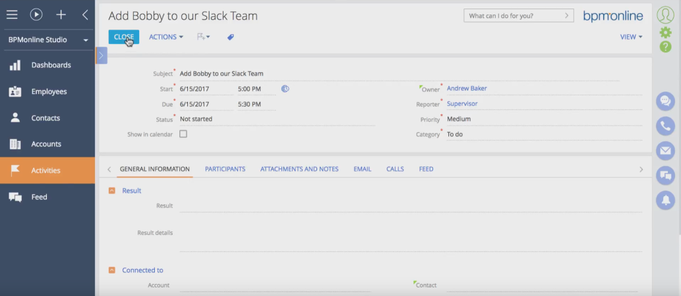
Task: Collapse the left sidebar panel
Action: [x=85, y=14]
